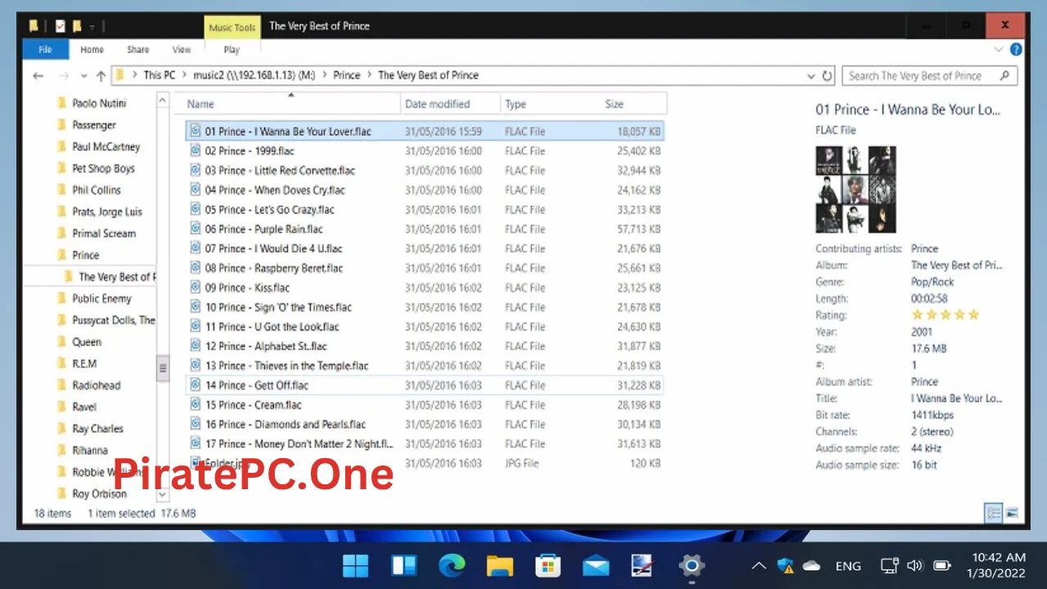Click the search magnifier icon
Image resolution: width=1047 pixels, height=589 pixels.
(x=1004, y=75)
